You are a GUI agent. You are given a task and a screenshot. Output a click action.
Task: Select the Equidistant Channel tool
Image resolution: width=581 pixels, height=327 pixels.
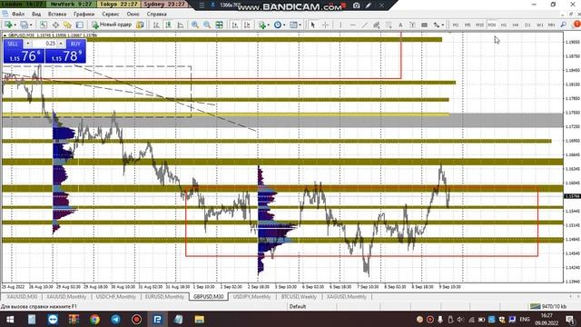point(377,25)
